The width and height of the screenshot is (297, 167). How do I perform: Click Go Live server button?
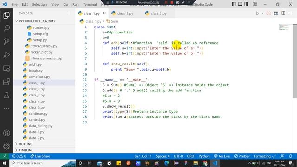click(222, 156)
